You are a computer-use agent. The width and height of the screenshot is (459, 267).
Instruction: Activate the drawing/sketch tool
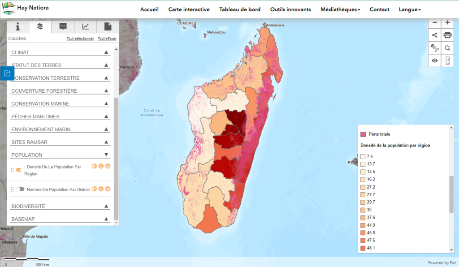(434, 47)
